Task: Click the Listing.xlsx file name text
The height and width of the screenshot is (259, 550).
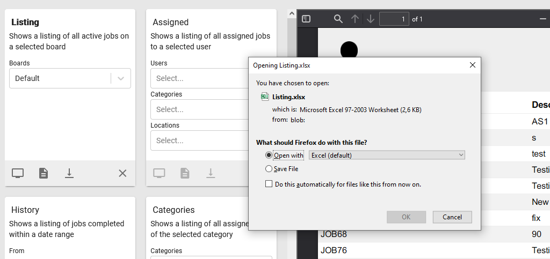Action: click(288, 97)
